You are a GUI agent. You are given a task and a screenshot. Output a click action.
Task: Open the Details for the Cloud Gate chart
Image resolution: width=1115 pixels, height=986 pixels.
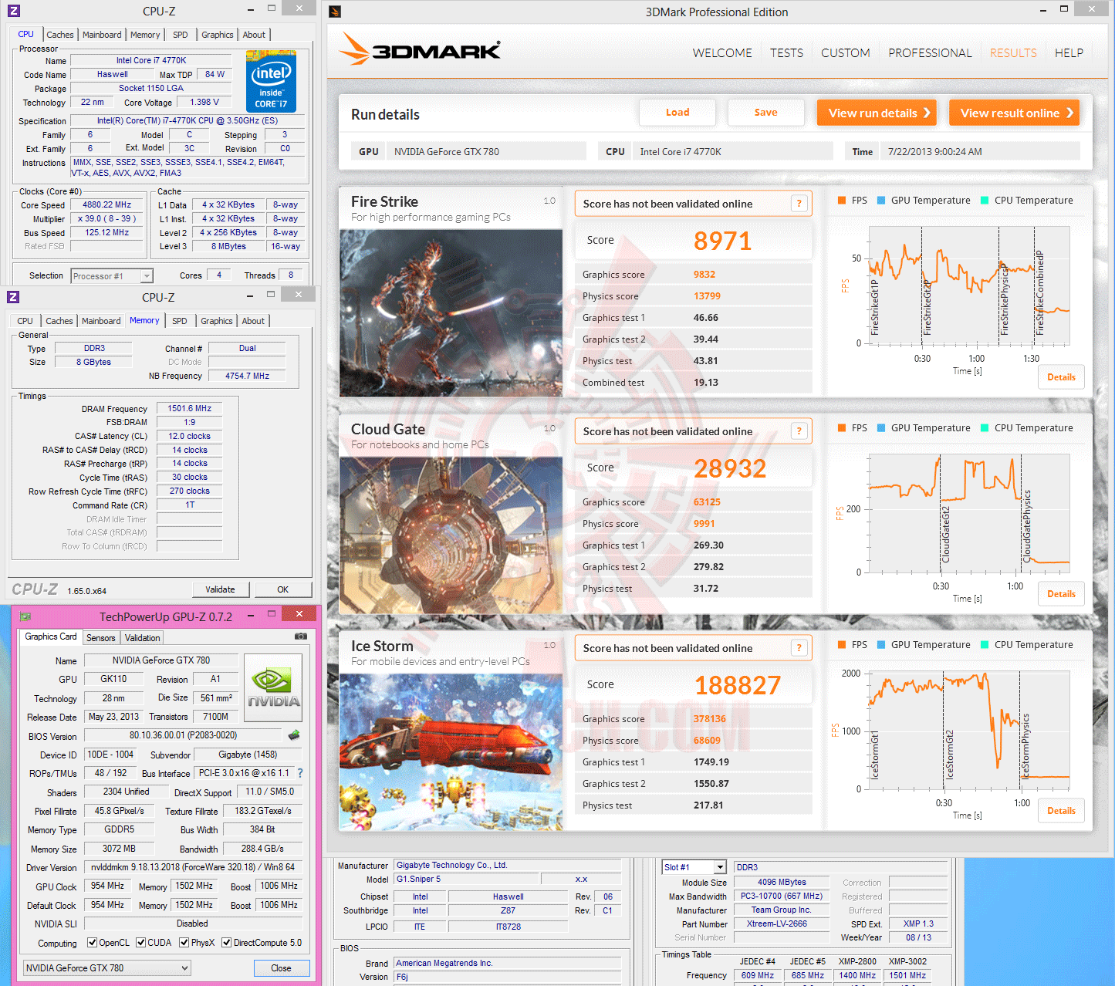coord(1061,594)
